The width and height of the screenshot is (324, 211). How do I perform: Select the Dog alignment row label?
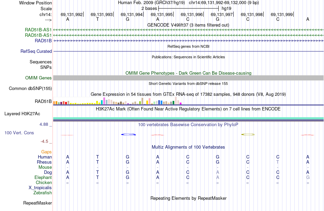click(x=48, y=172)
